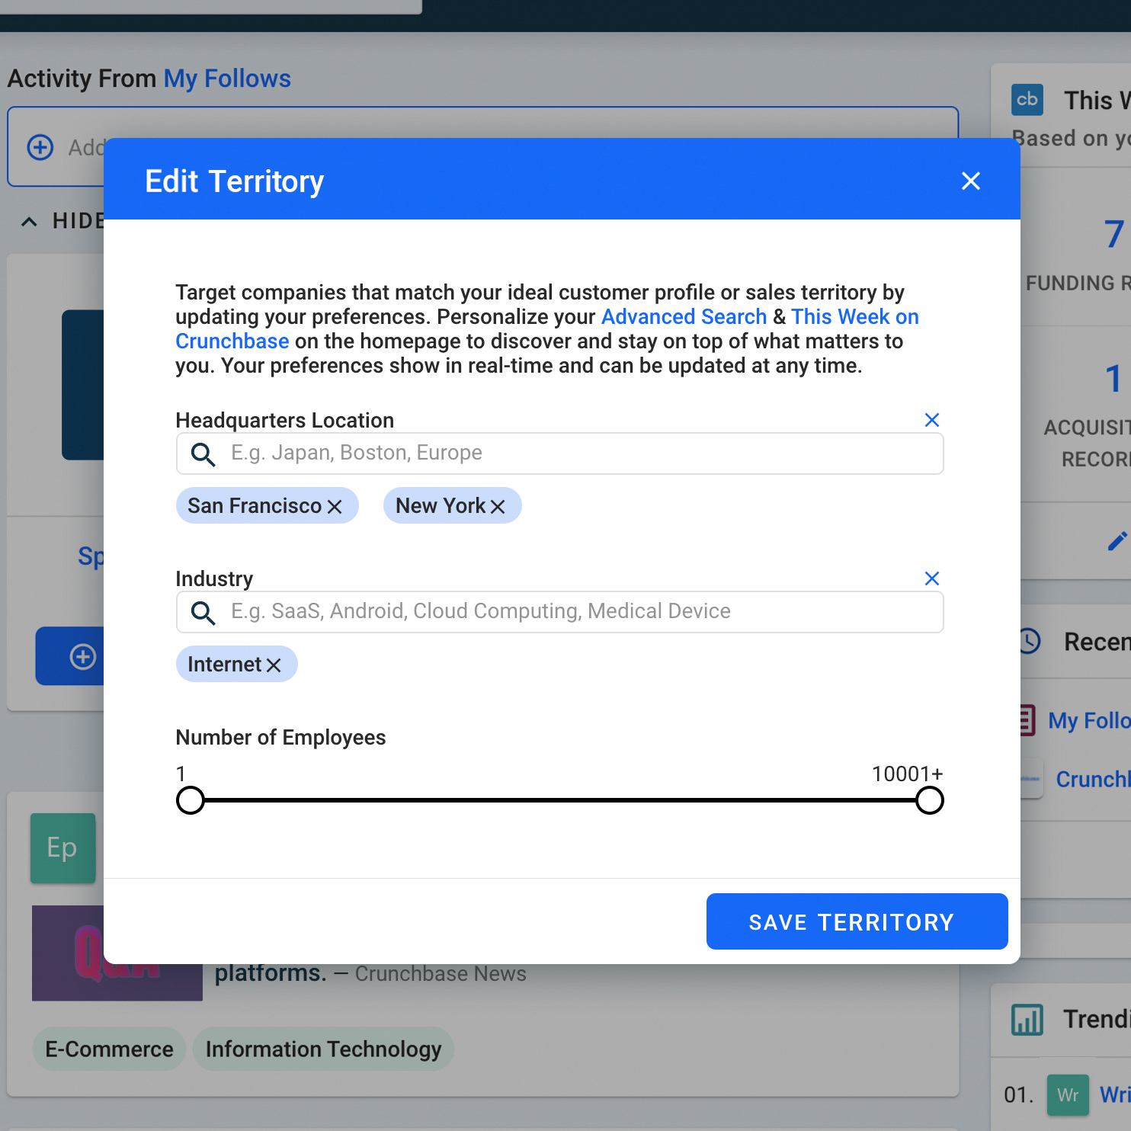
Task: Click the Save Territory button
Action: (x=857, y=921)
